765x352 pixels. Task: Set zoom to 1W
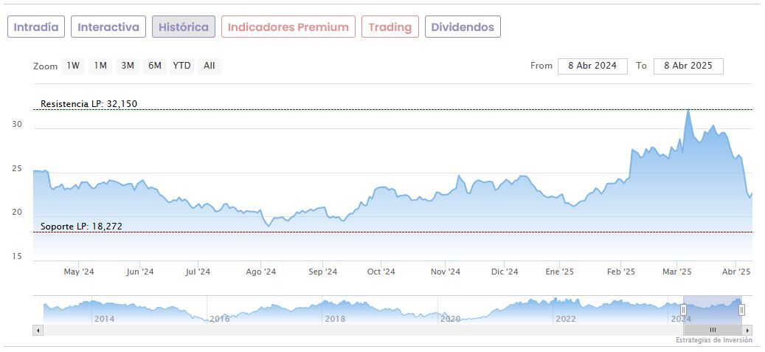73,66
